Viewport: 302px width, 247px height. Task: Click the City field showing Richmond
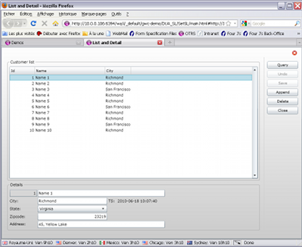click(72, 201)
